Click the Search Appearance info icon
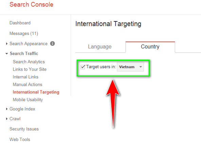 [x=52, y=43]
